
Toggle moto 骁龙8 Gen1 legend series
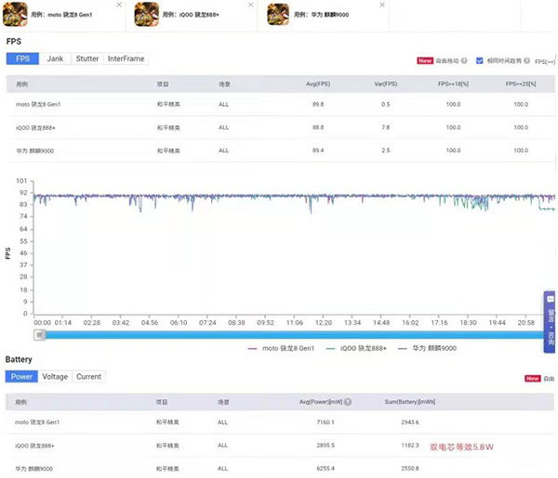pos(283,348)
